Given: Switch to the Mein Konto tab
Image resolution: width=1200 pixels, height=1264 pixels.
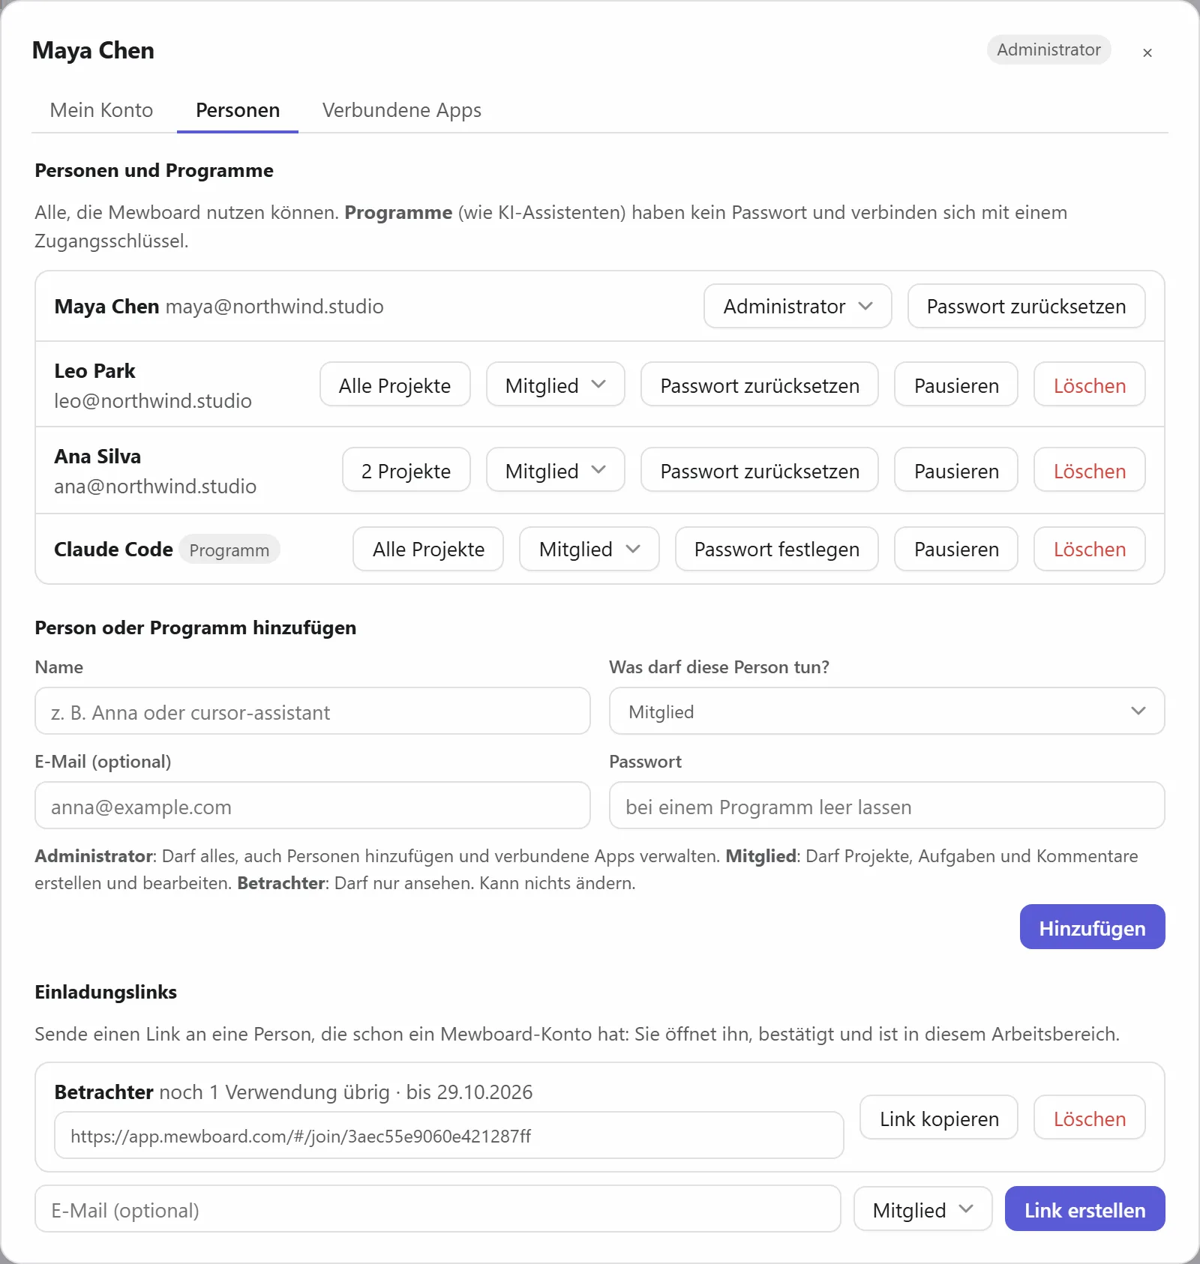Looking at the screenshot, I should click(x=101, y=110).
